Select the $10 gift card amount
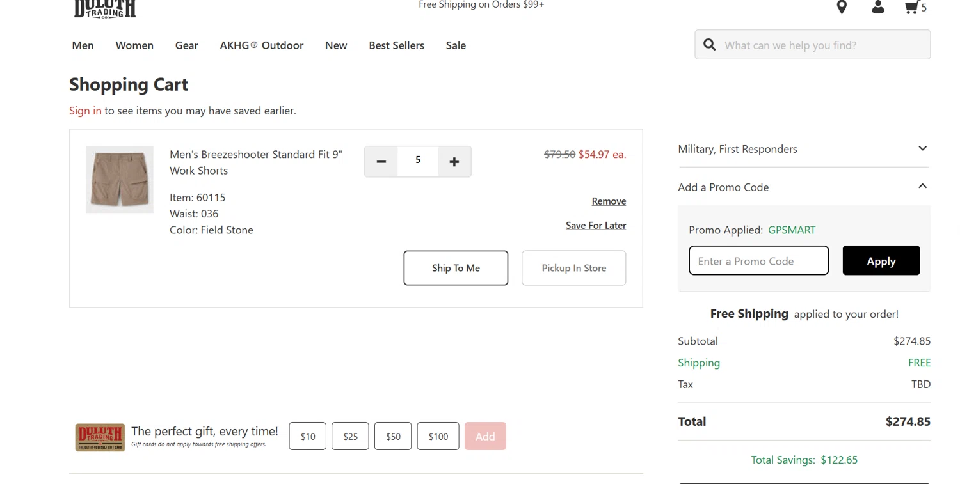The image size is (960, 484). 308,436
